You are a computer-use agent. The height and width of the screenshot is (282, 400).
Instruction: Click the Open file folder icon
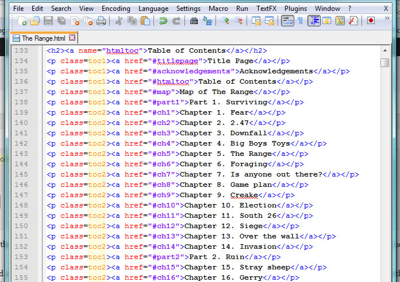[x=35, y=21]
